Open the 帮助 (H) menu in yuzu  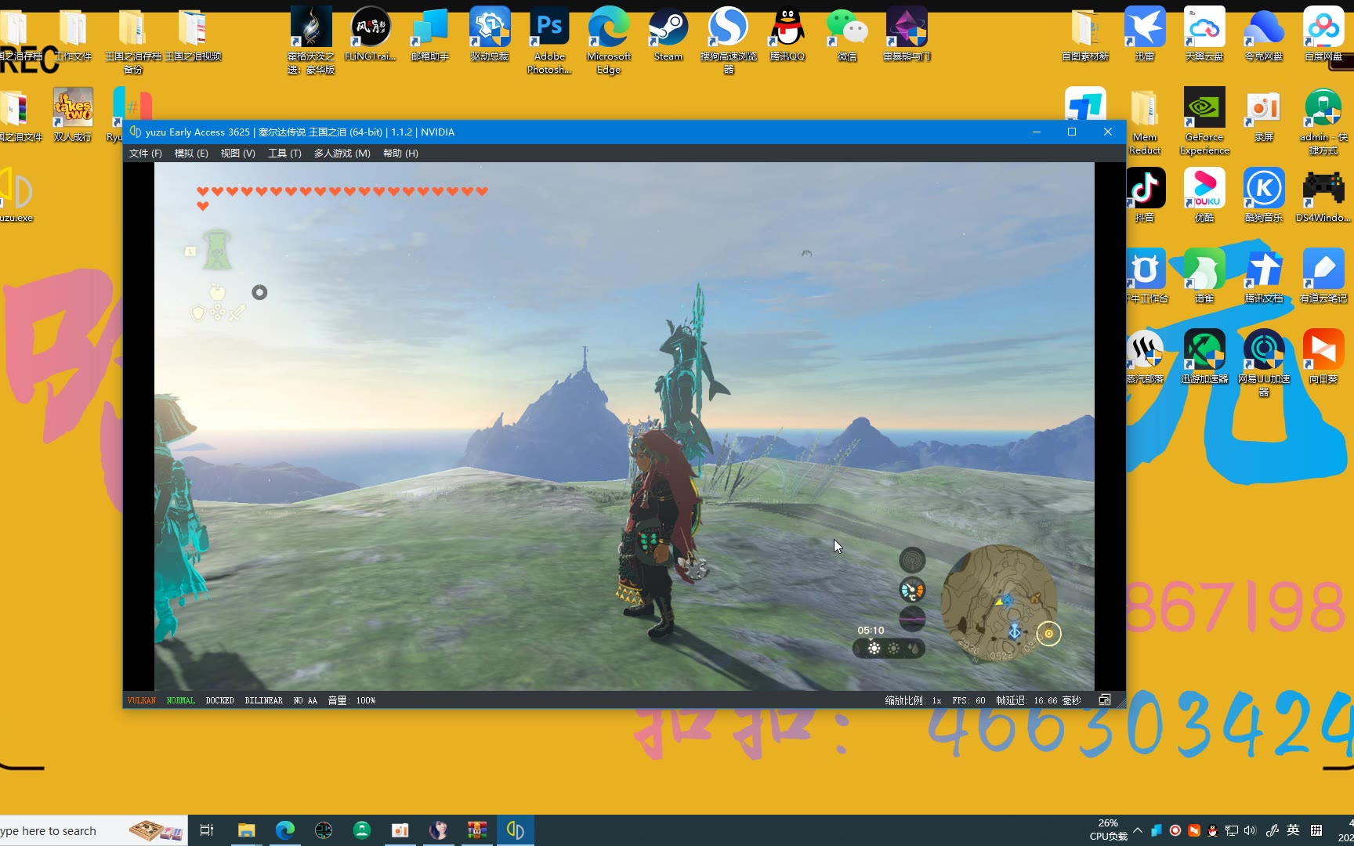coord(400,154)
